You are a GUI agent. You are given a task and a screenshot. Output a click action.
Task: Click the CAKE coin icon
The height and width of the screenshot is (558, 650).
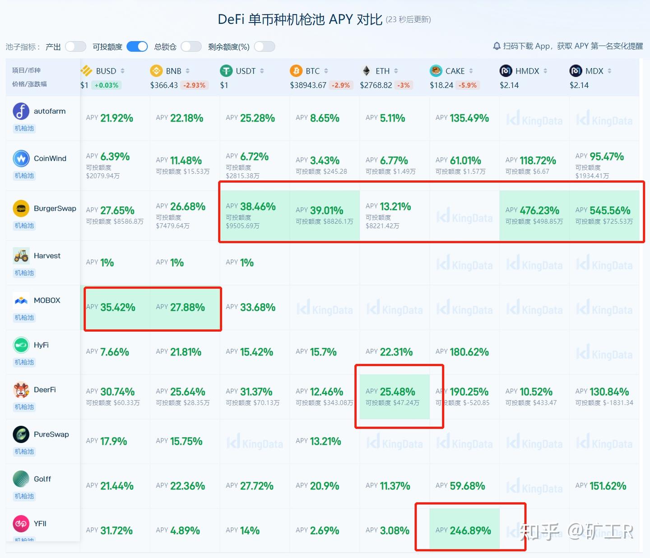(436, 71)
